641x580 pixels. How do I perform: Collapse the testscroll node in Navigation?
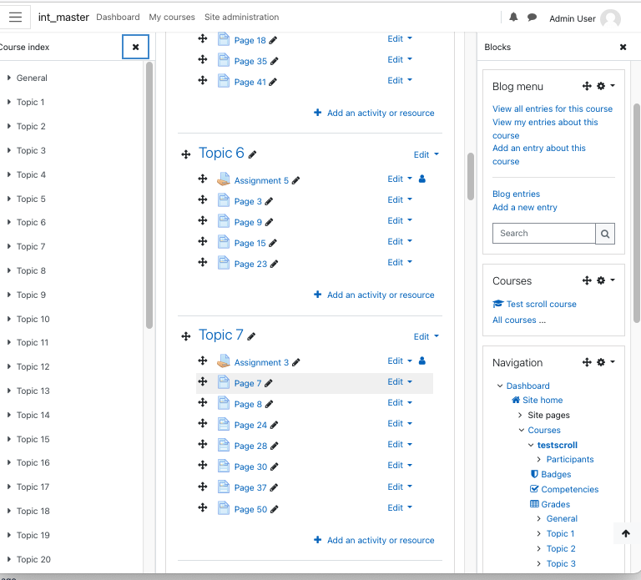click(x=531, y=445)
